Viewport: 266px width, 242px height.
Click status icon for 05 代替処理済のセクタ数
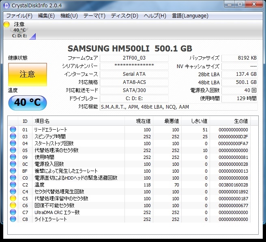click(x=13, y=150)
